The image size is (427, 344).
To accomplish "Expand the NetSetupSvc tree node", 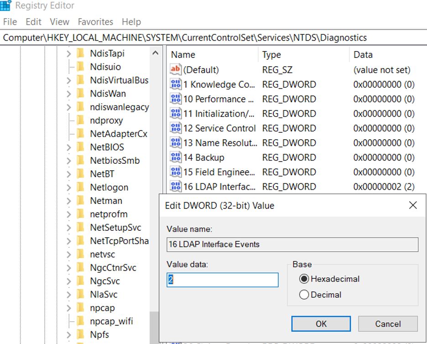I will [x=68, y=228].
